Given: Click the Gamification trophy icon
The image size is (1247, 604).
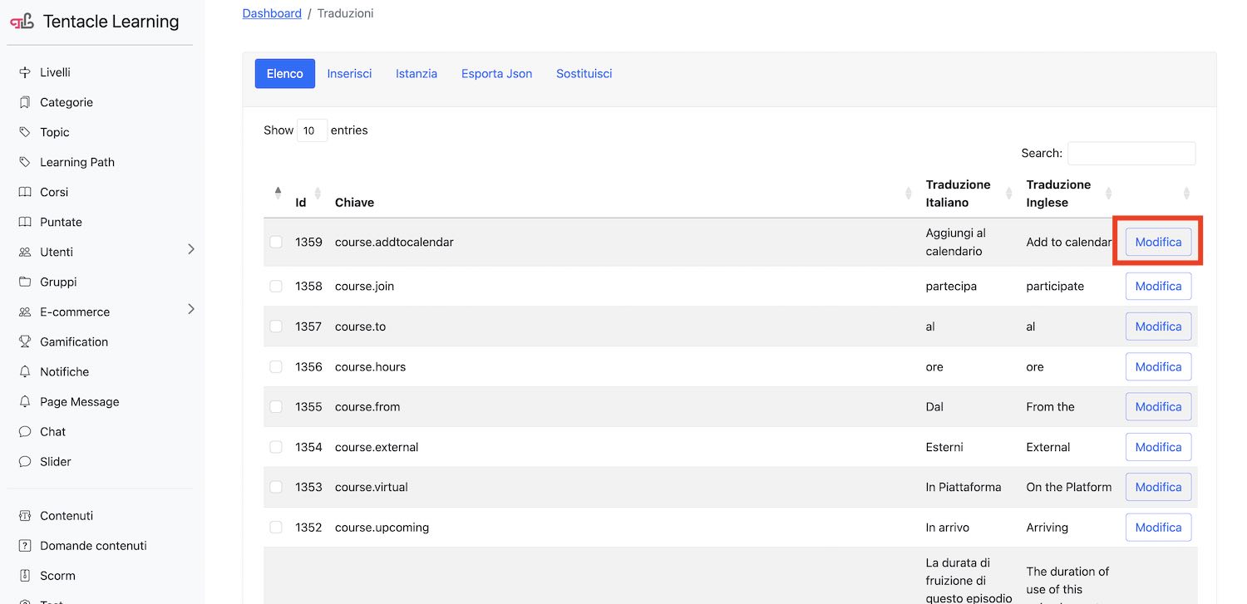Looking at the screenshot, I should coord(25,341).
